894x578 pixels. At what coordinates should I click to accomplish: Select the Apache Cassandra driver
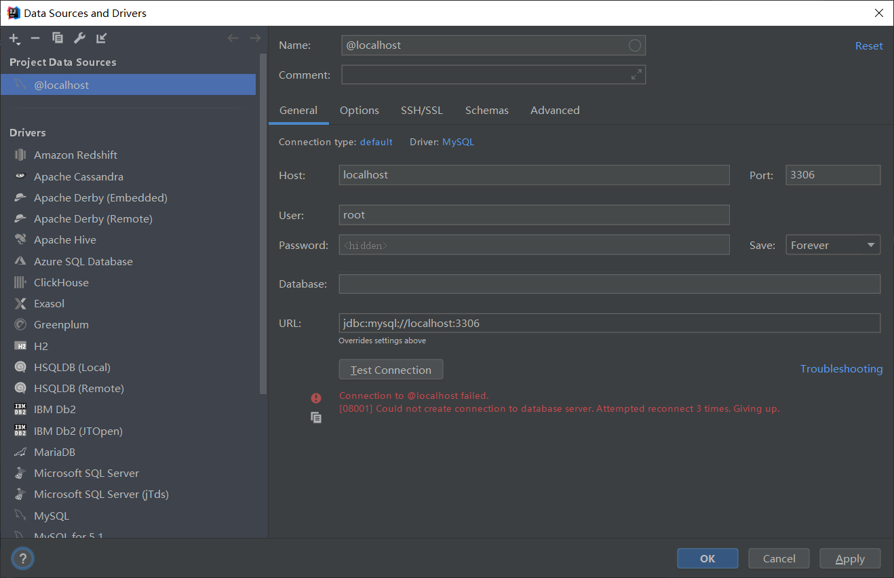pos(128,176)
